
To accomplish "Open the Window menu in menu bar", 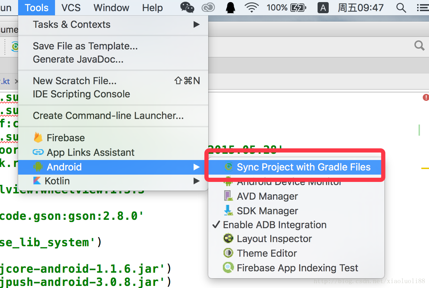I will [111, 8].
